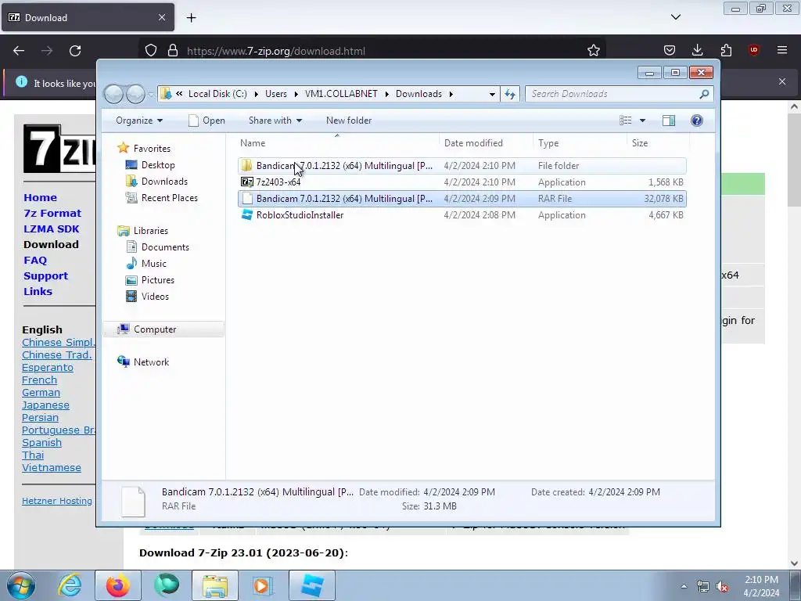
Task: Go back in Firefox
Action: click(x=19, y=51)
